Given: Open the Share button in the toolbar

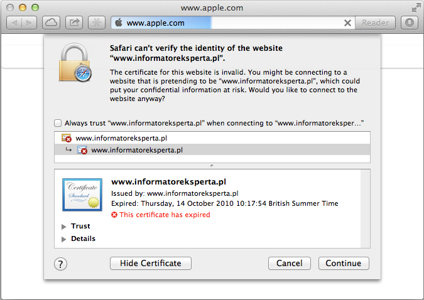Looking at the screenshot, I should (74, 23).
